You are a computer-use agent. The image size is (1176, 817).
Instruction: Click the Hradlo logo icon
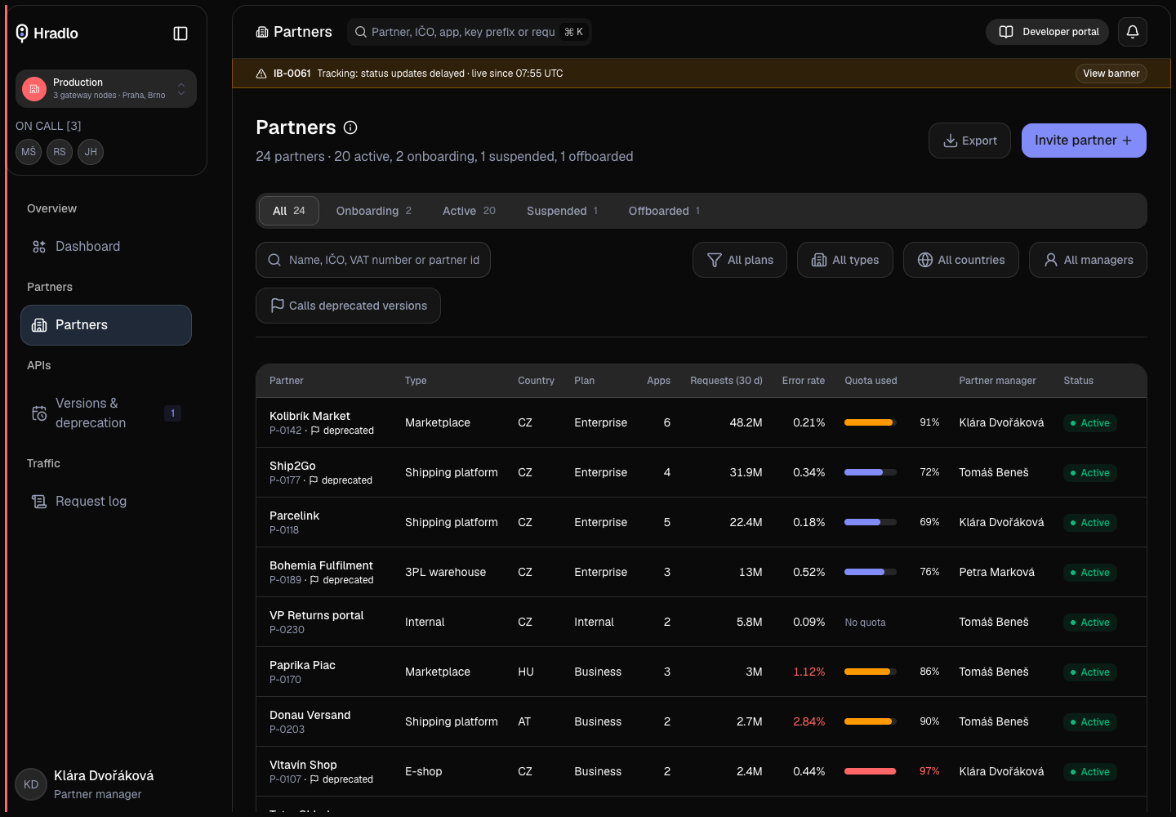coord(22,33)
